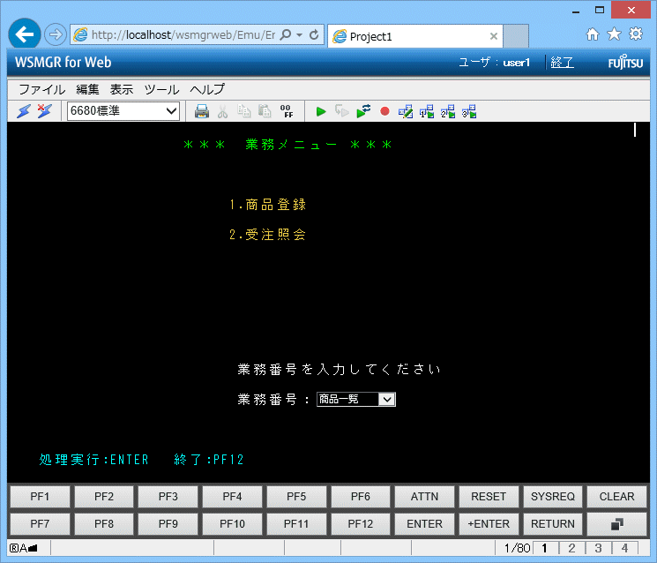The image size is (657, 563).
Task: Click the red record macro icon
Action: pos(384,111)
